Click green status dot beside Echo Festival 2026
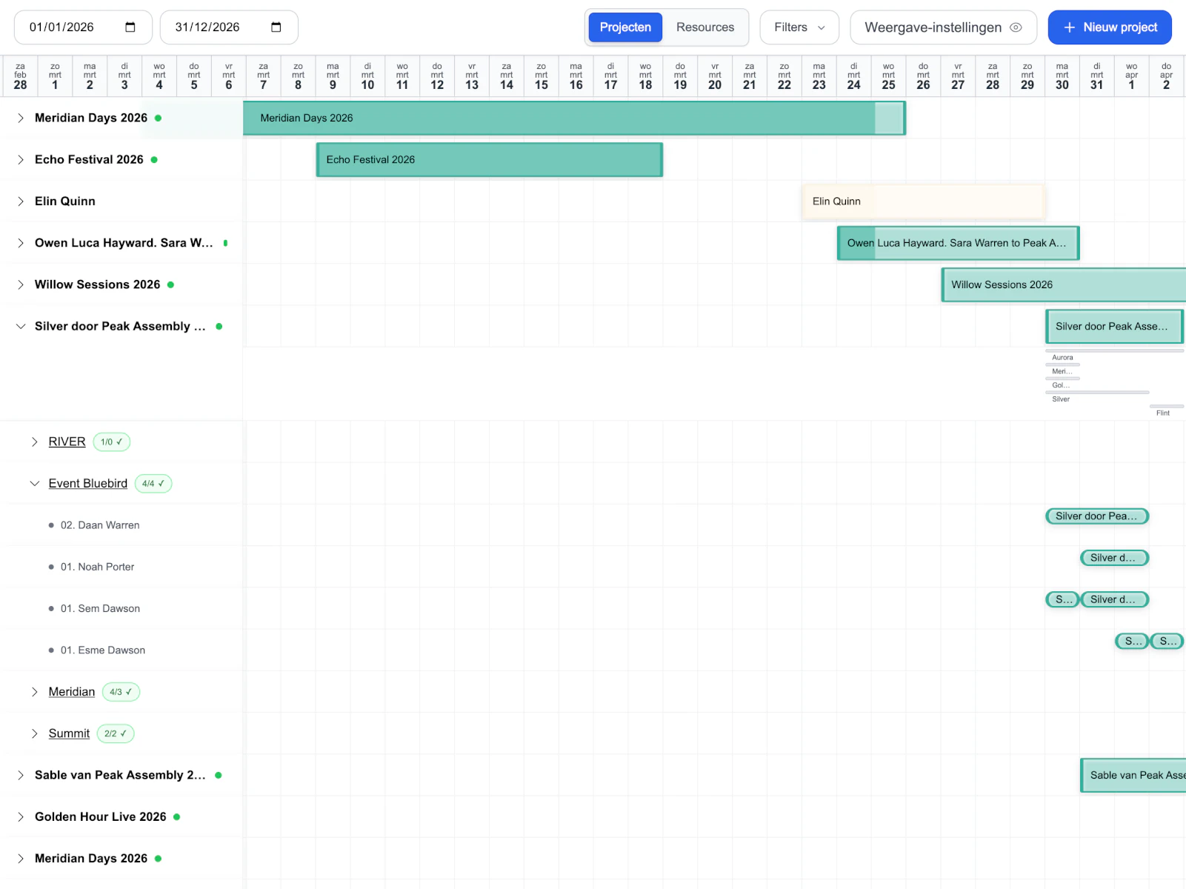 154,160
